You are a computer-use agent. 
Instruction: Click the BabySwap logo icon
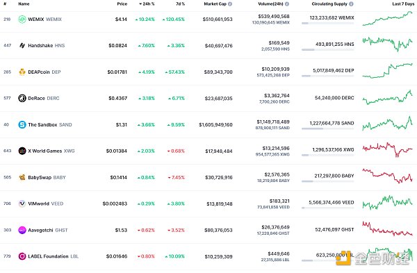22,177
